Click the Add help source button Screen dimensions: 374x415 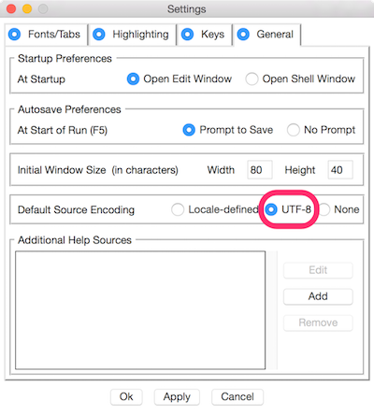point(318,296)
